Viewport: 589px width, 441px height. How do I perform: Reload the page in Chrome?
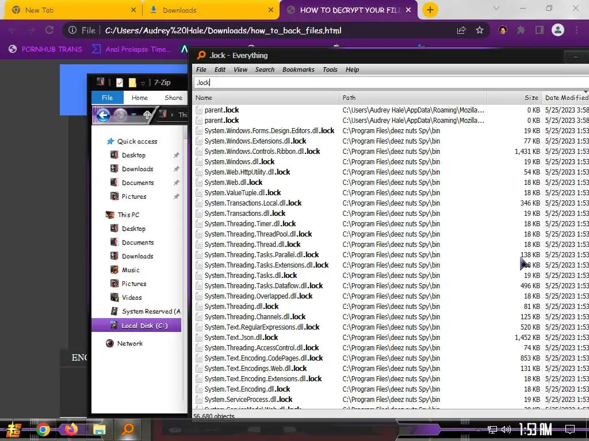[x=49, y=30]
